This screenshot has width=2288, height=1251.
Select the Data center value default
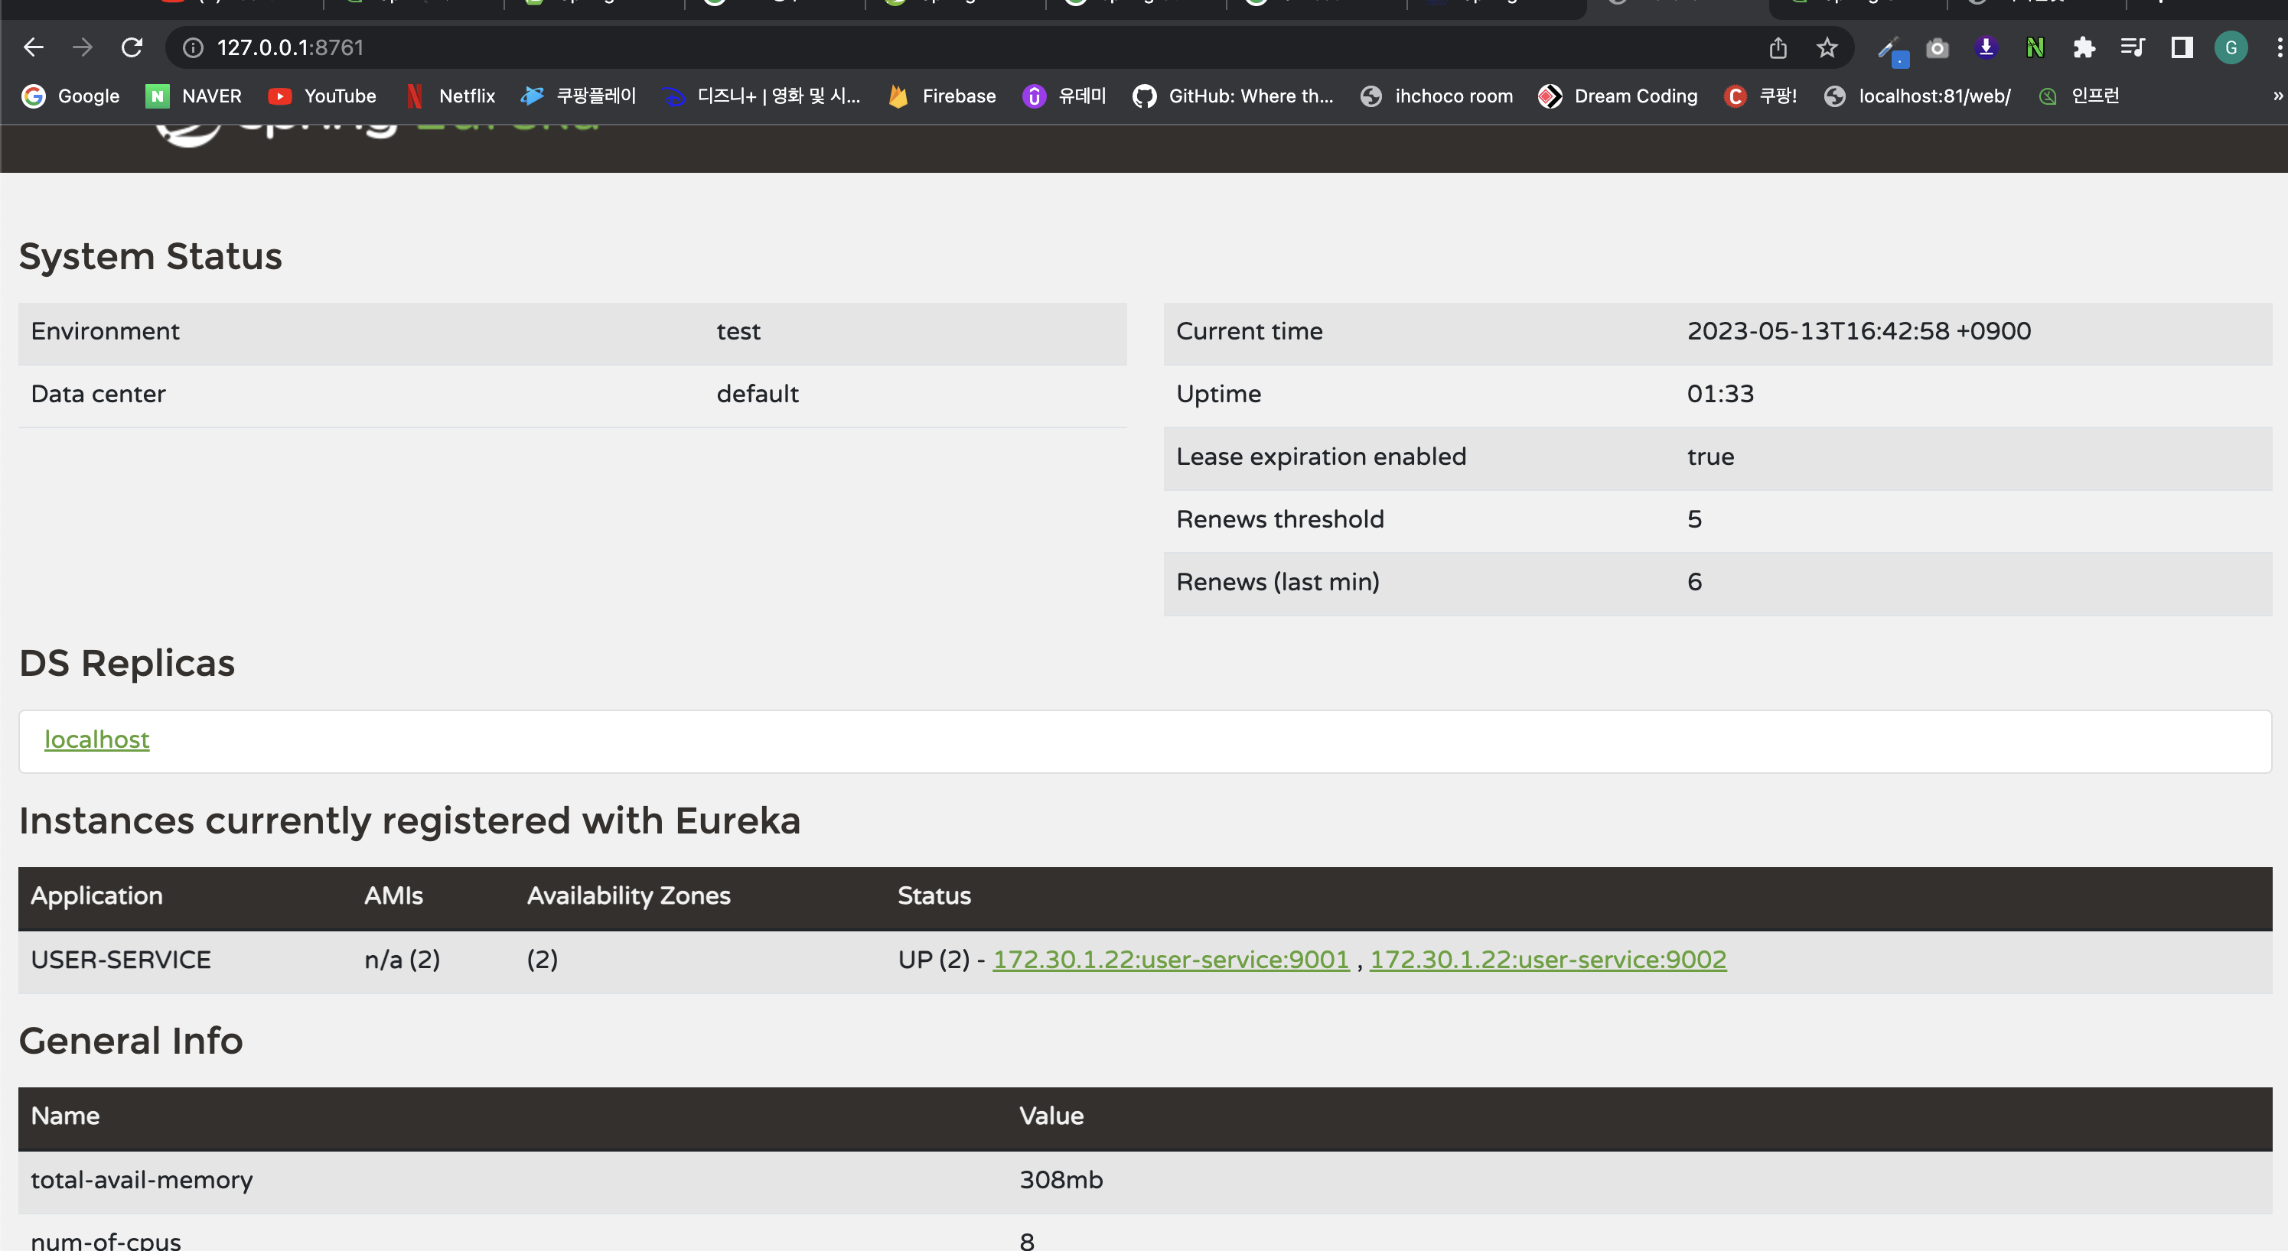[x=758, y=393]
